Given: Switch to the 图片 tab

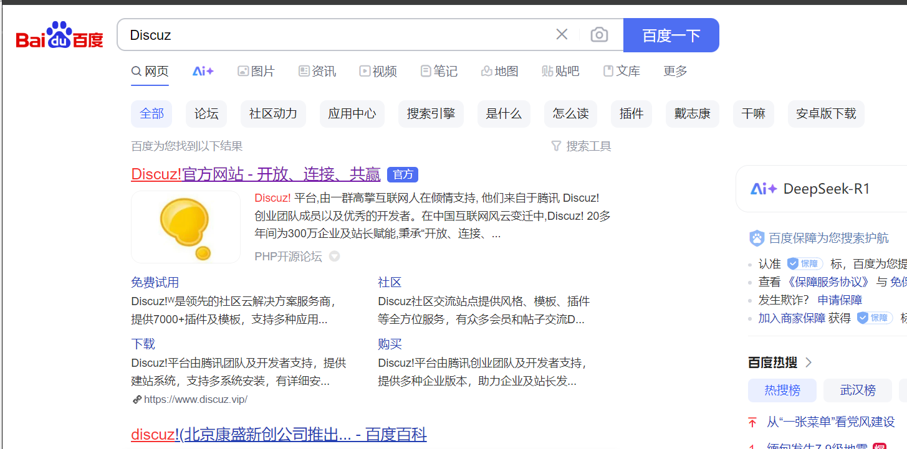Looking at the screenshot, I should tap(256, 71).
